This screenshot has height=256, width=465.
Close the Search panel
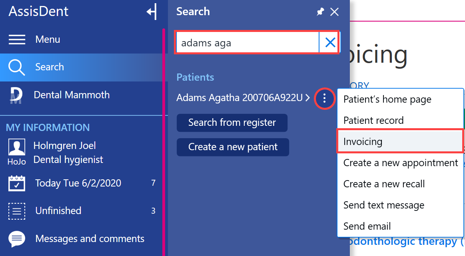coord(335,12)
